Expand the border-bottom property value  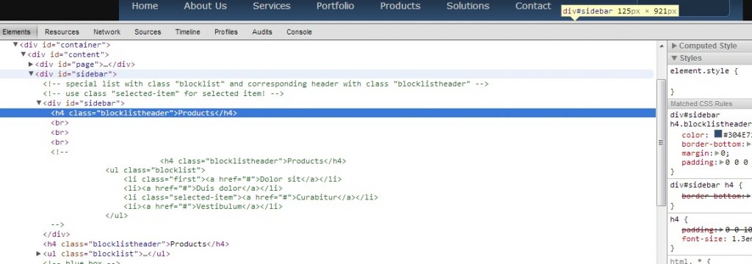click(x=748, y=144)
